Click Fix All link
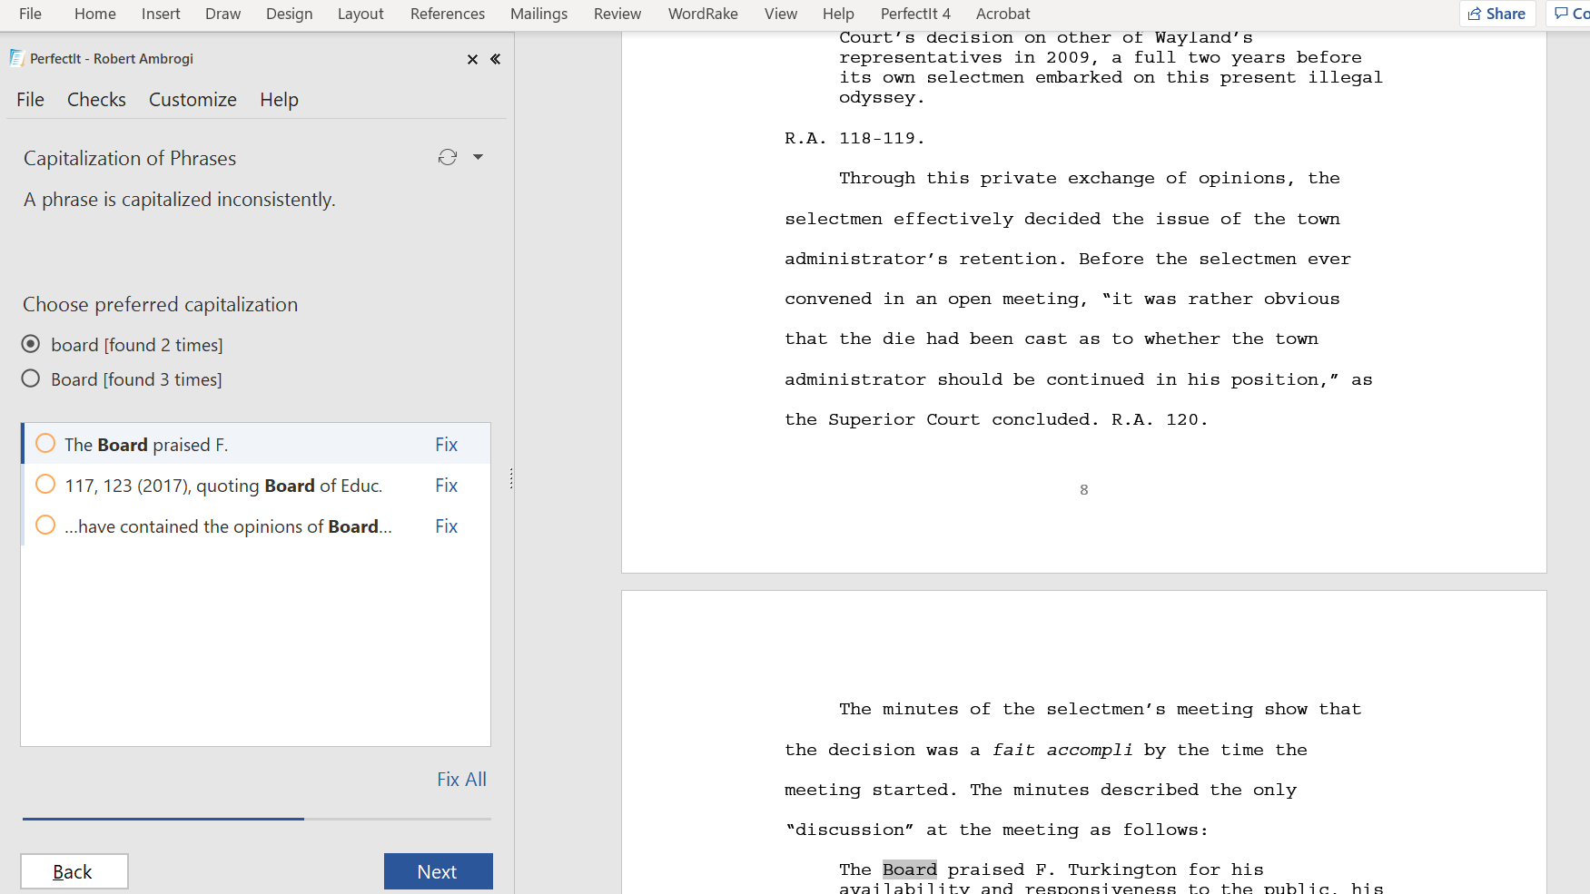 point(461,780)
